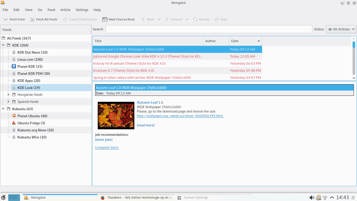Click the article list vertical scrollbar
Image resolution: width=357 pixels, height=201 pixels.
354,58
